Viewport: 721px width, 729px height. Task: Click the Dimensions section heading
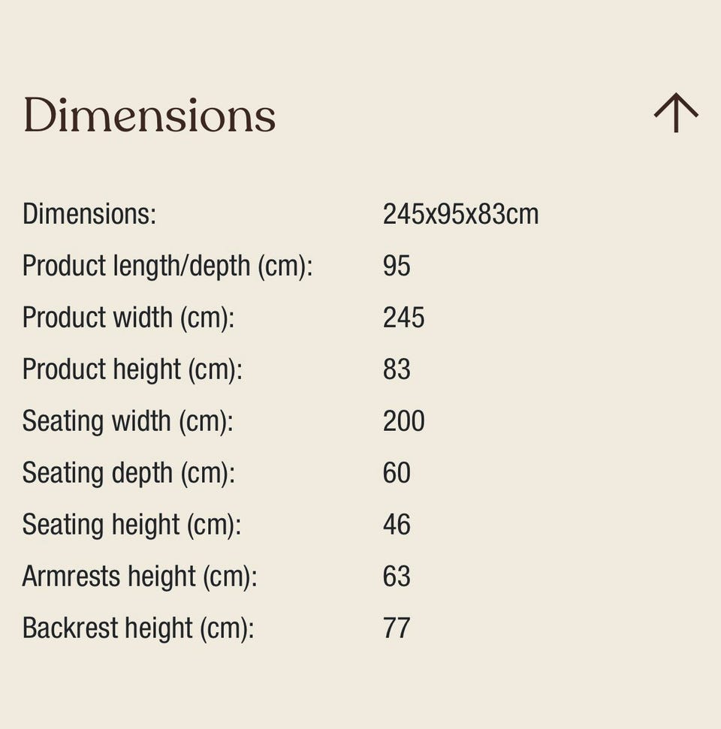coord(149,115)
